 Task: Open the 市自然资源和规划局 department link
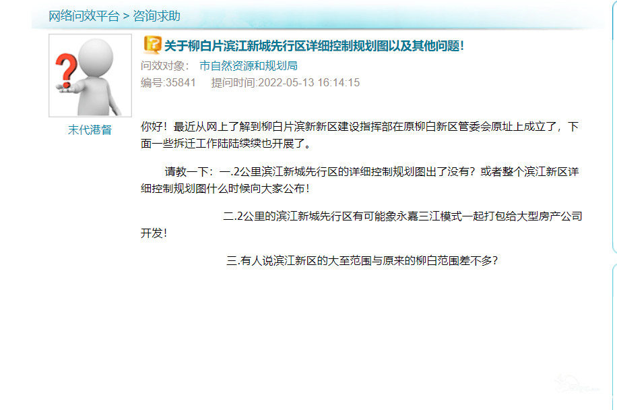[x=249, y=66]
